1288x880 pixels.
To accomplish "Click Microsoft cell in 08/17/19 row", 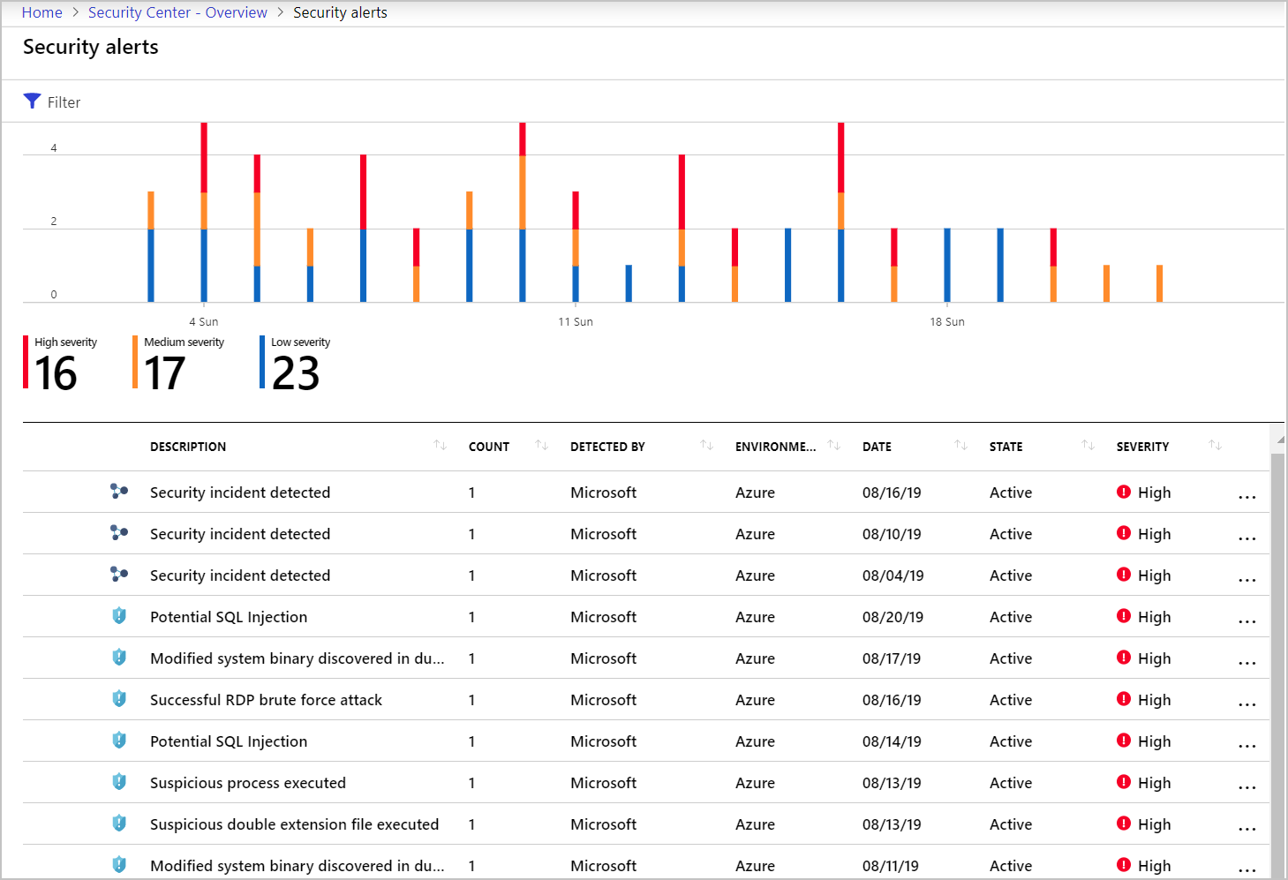I will [603, 658].
